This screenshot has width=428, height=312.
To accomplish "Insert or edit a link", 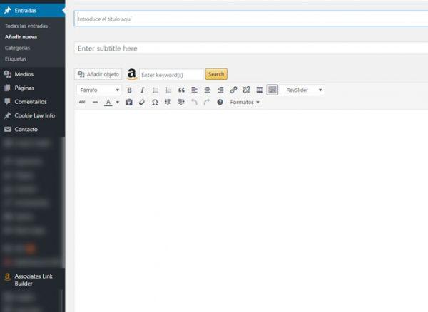I will 233,90.
